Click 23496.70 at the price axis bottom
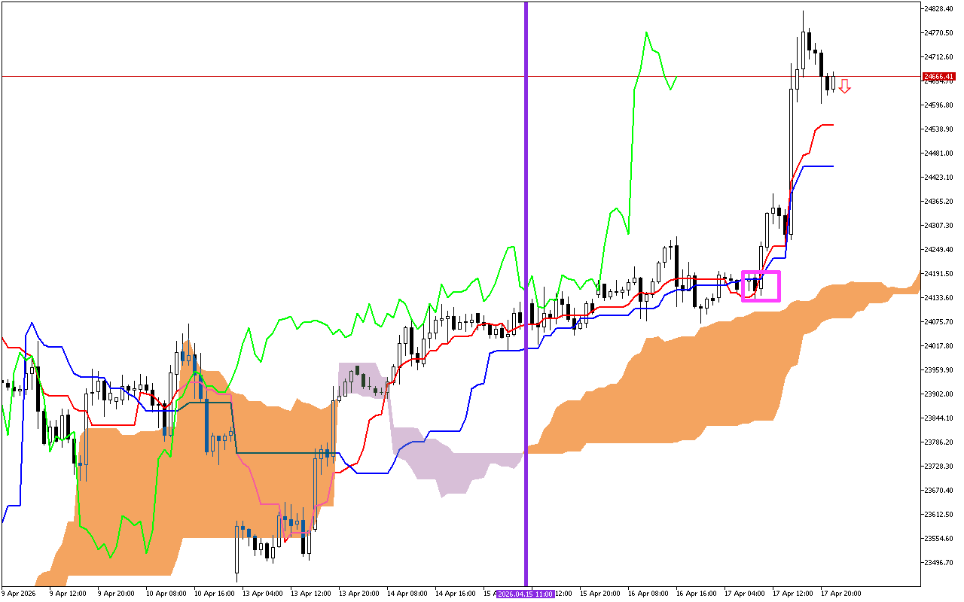The image size is (964, 602). click(x=939, y=563)
